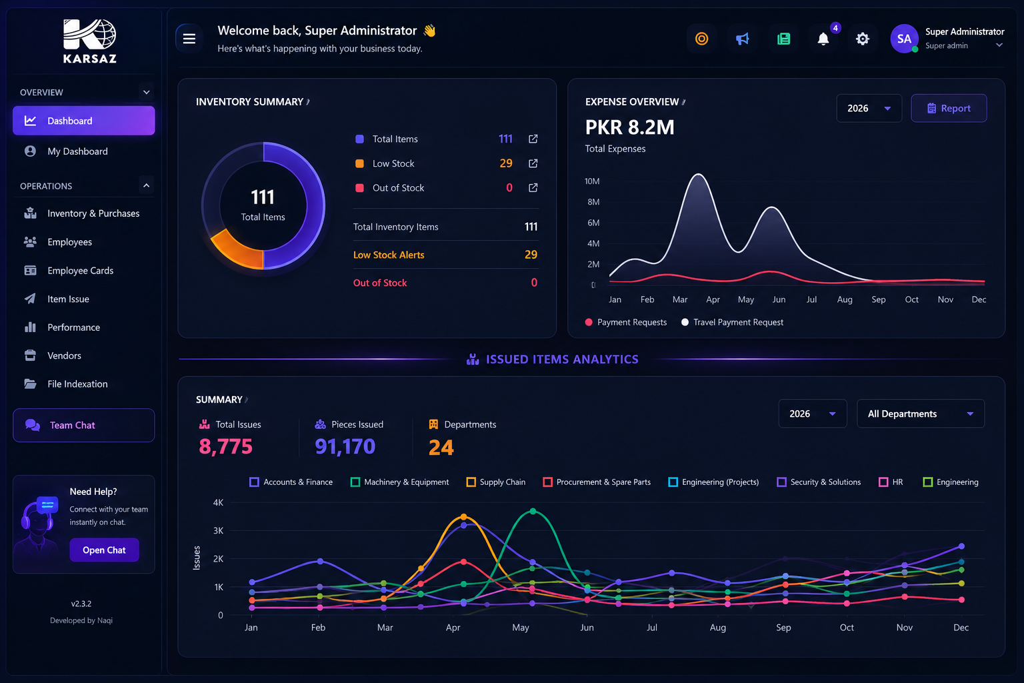Click the Employees group icon
The image size is (1024, 683).
point(30,242)
